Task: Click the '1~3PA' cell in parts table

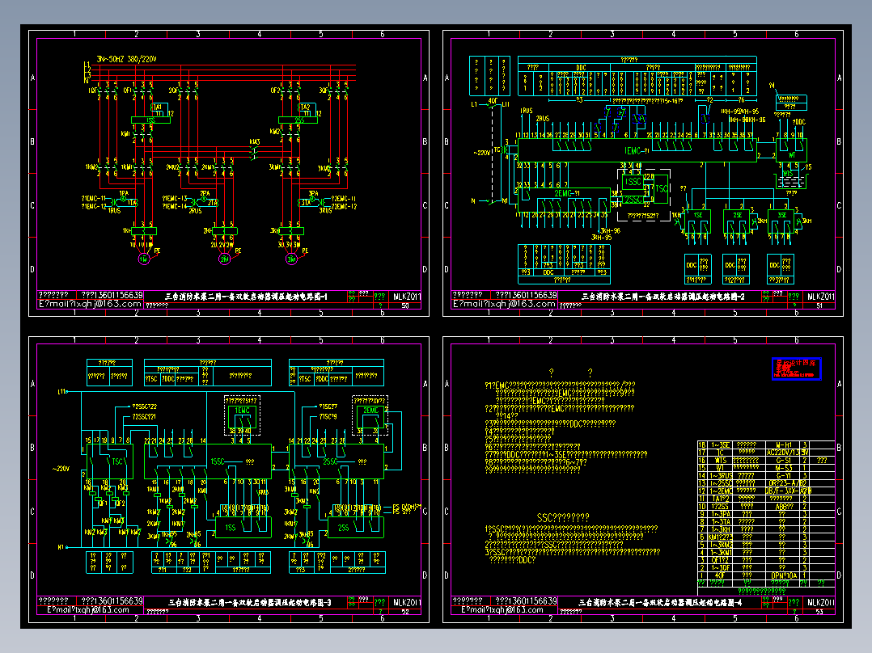Action: 721,515
